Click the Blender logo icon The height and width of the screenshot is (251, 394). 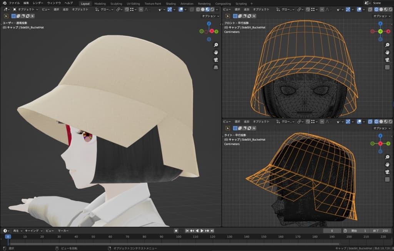pyautogui.click(x=4, y=3)
